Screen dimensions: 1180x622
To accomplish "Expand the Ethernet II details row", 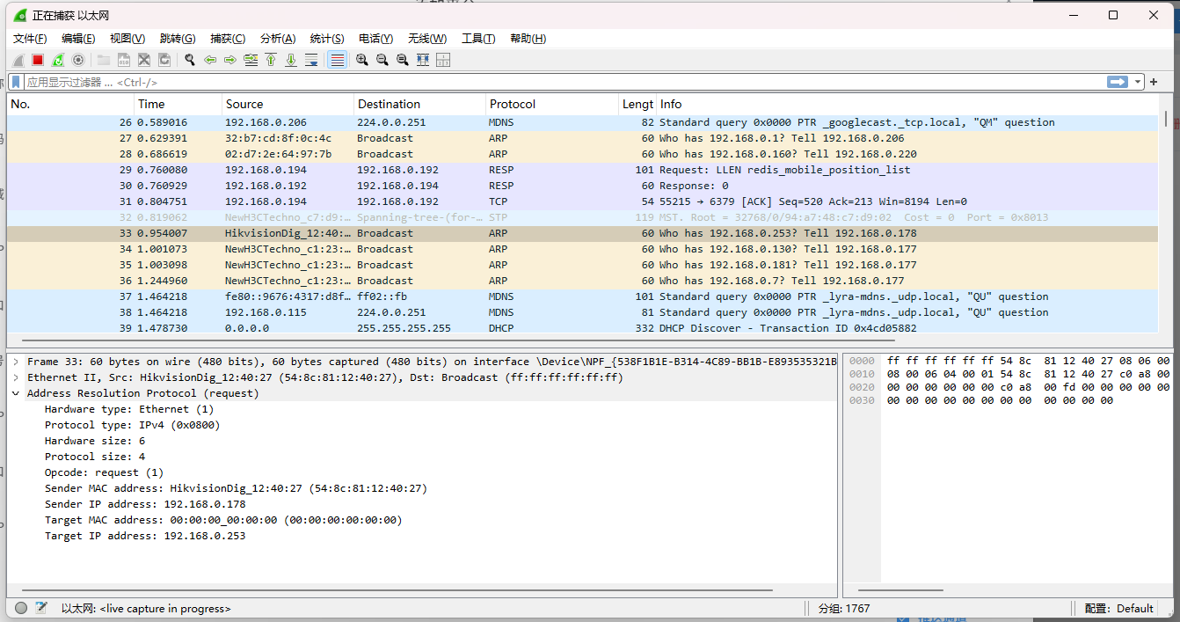I will click(x=16, y=377).
